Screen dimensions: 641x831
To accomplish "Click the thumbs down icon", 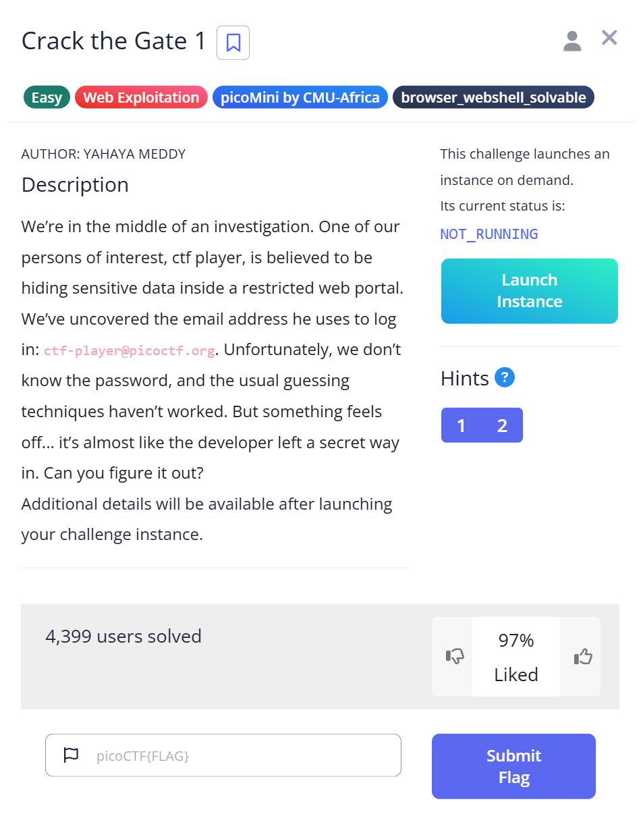I will click(x=455, y=656).
